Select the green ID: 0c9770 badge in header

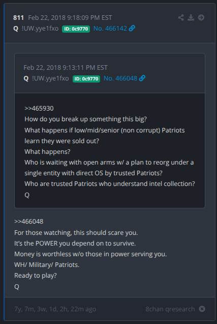(x=76, y=29)
